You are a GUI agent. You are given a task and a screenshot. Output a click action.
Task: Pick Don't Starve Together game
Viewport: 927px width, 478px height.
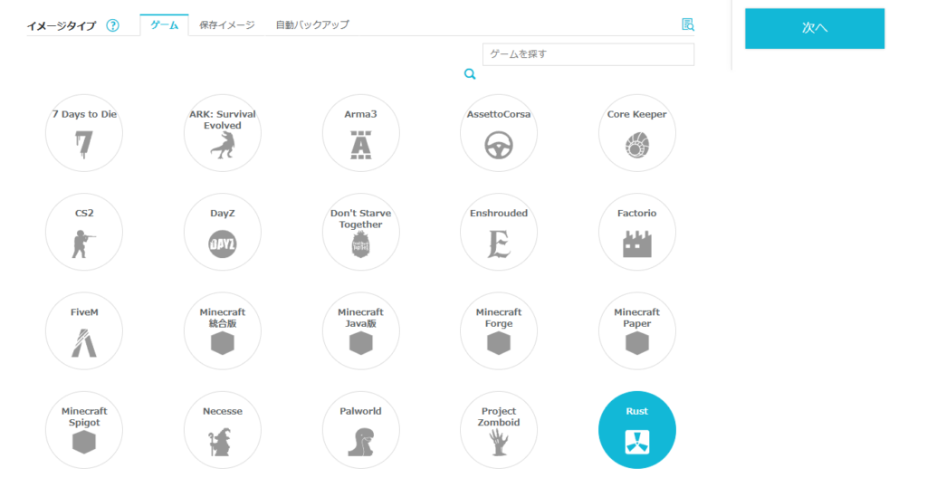click(x=360, y=232)
